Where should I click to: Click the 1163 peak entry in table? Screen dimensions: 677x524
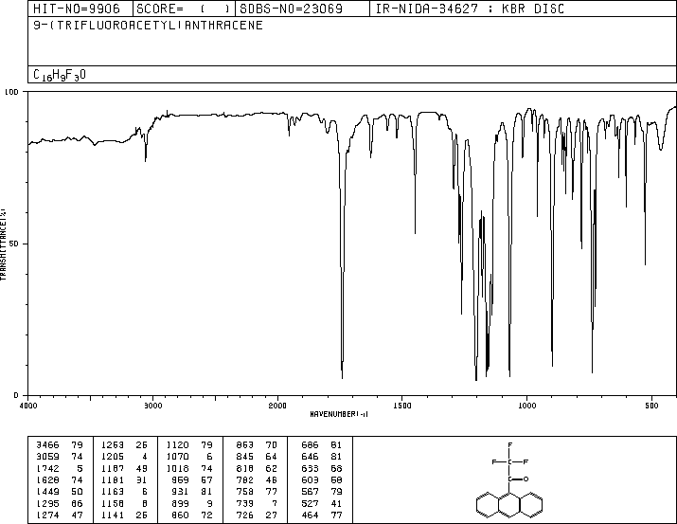125,492
